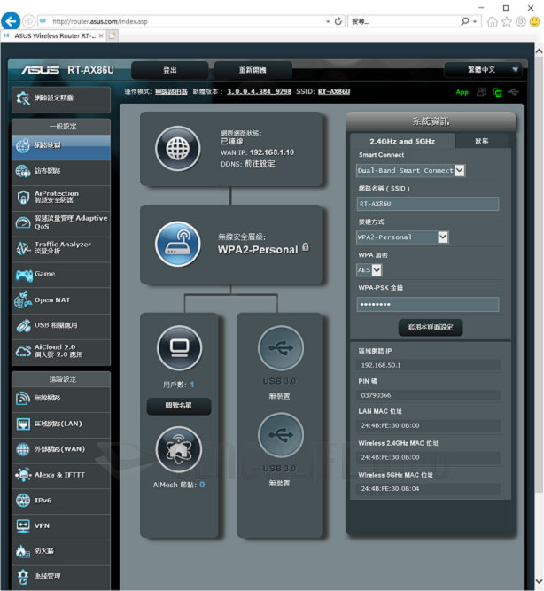Open browser home icon
This screenshot has height=591, width=544.
(493, 22)
